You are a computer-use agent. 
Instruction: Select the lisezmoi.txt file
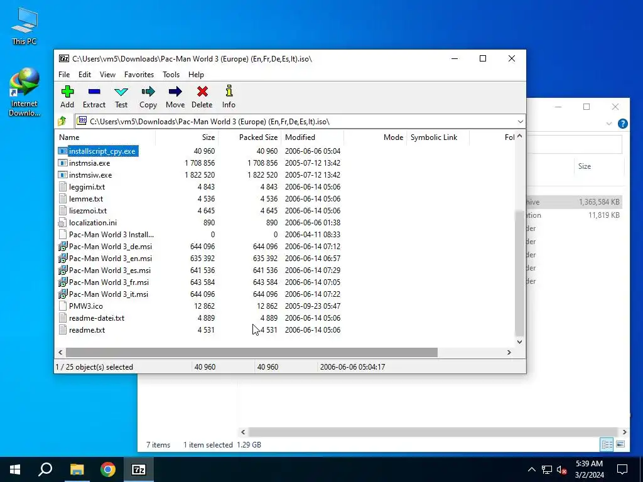(88, 211)
